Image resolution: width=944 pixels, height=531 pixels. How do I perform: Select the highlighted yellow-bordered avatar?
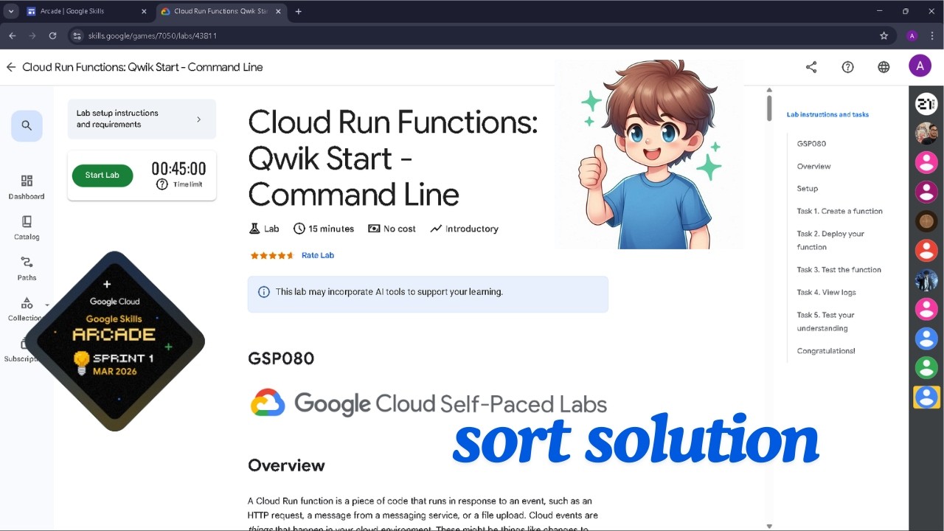(926, 397)
